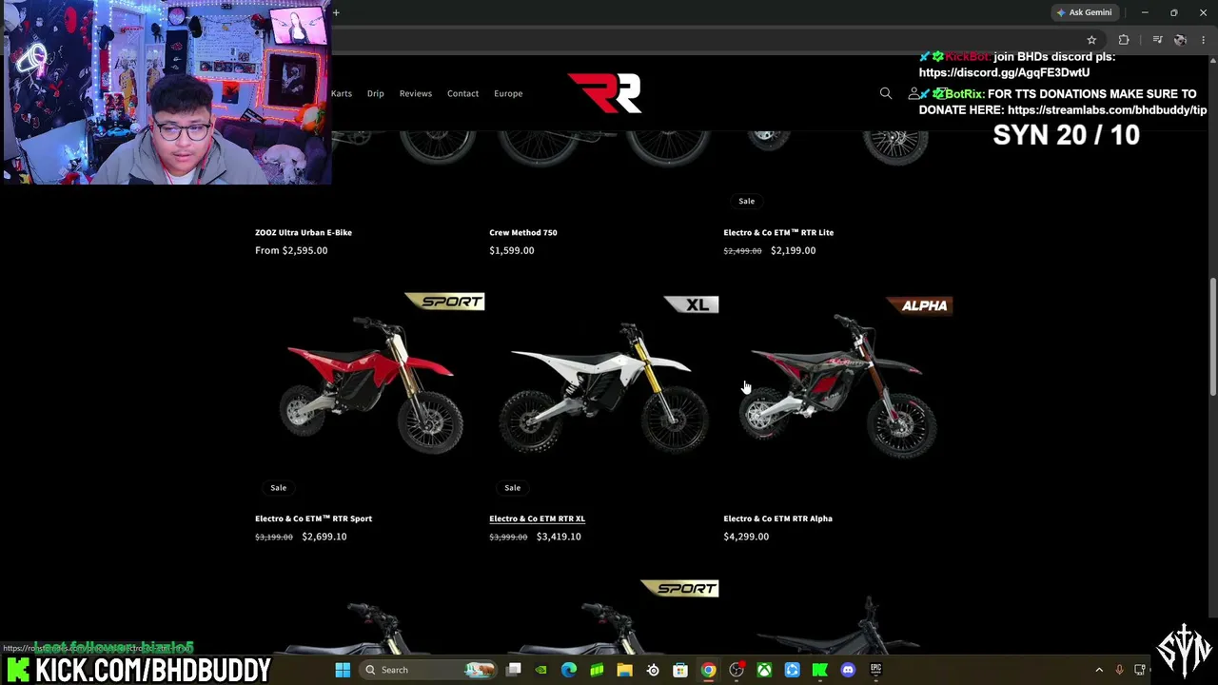The width and height of the screenshot is (1218, 685).
Task: Click the site search magnifier icon
Action: [x=886, y=93]
